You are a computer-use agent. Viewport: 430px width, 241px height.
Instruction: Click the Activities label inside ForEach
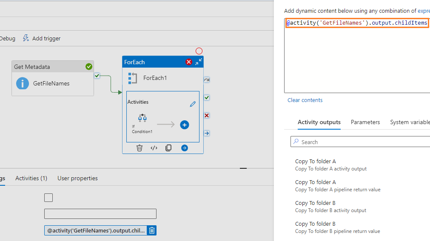tap(138, 102)
